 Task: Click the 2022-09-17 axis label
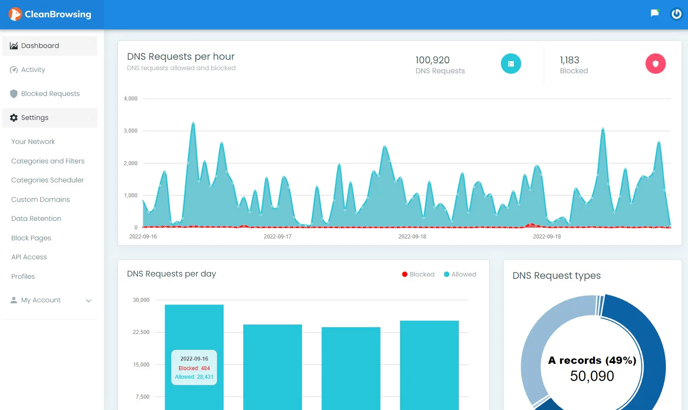click(278, 237)
